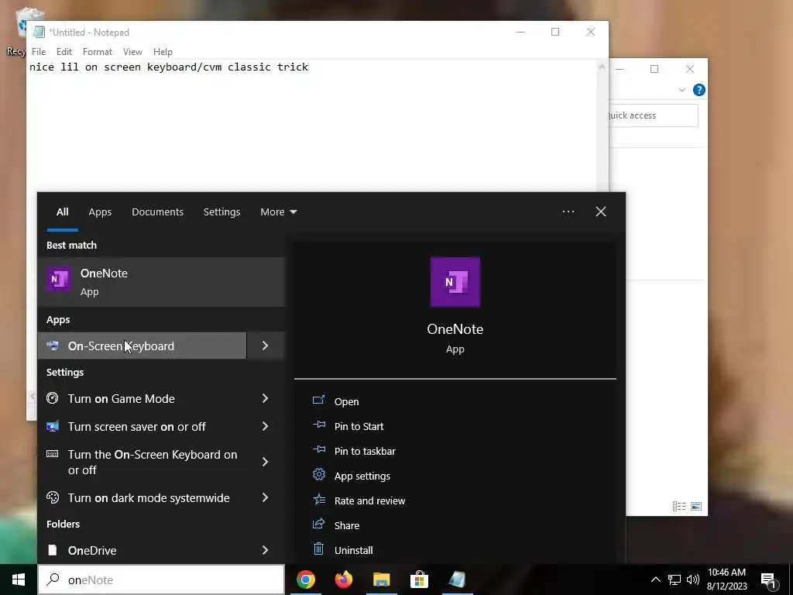Click Open in OneNote preview pane
The width and height of the screenshot is (793, 595).
[346, 402]
